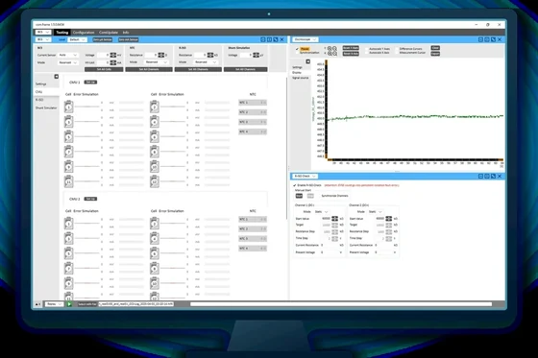Viewport: 538px width, 358px height.
Task: Split the R-ISO Check panel horizontally
Action: (480, 176)
